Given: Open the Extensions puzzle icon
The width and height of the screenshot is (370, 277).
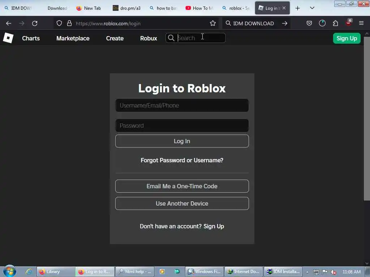Looking at the screenshot, I should coord(335,23).
